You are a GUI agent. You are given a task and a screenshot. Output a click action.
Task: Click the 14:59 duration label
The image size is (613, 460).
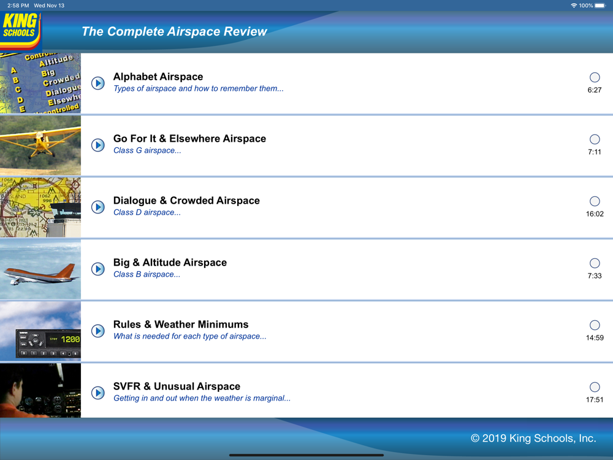tap(595, 337)
